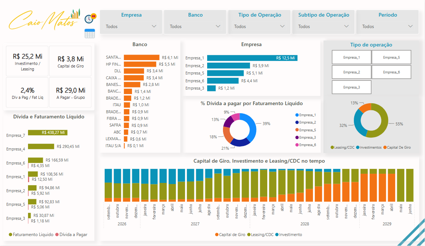This screenshot has width=425, height=246.
Task: Click the LEXMA... R$ 0,6 Mi bar
Action: (x=126, y=139)
